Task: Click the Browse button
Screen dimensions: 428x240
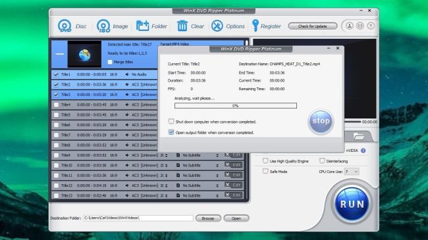Action: coord(208,218)
